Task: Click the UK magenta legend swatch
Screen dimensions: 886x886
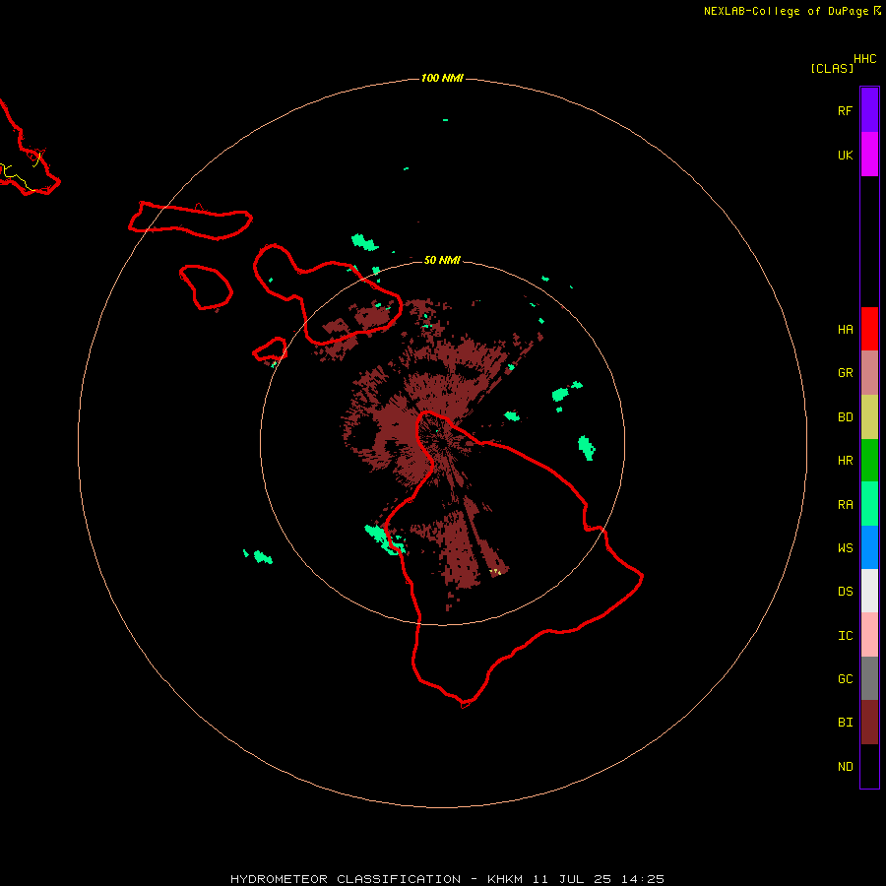Action: [x=869, y=155]
